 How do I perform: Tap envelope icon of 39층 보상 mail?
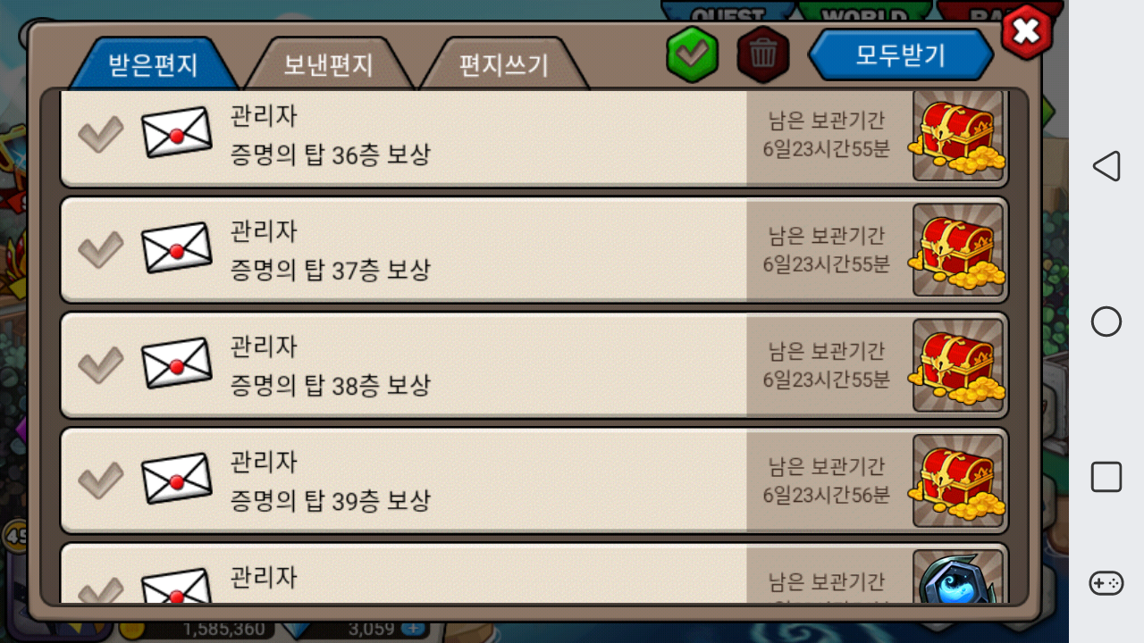[x=177, y=478]
